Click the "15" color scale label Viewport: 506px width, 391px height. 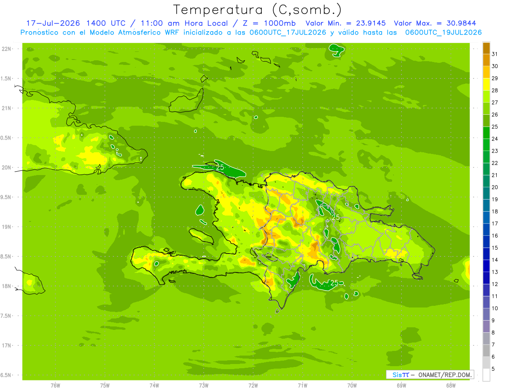pos(495,248)
